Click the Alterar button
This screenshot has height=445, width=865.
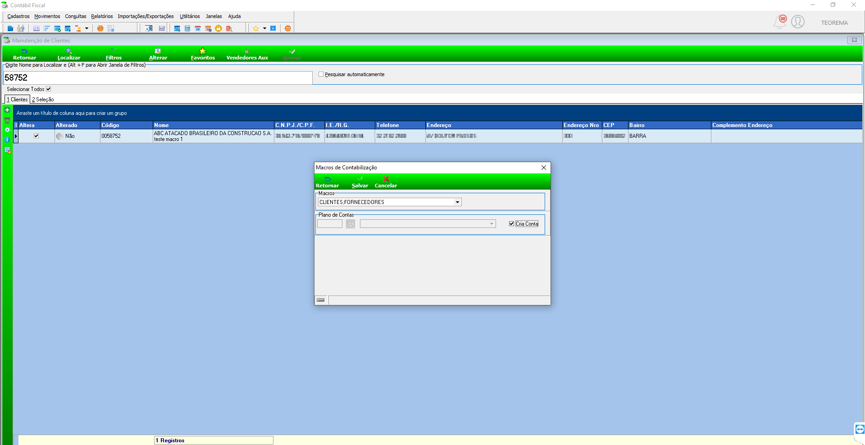pyautogui.click(x=158, y=54)
